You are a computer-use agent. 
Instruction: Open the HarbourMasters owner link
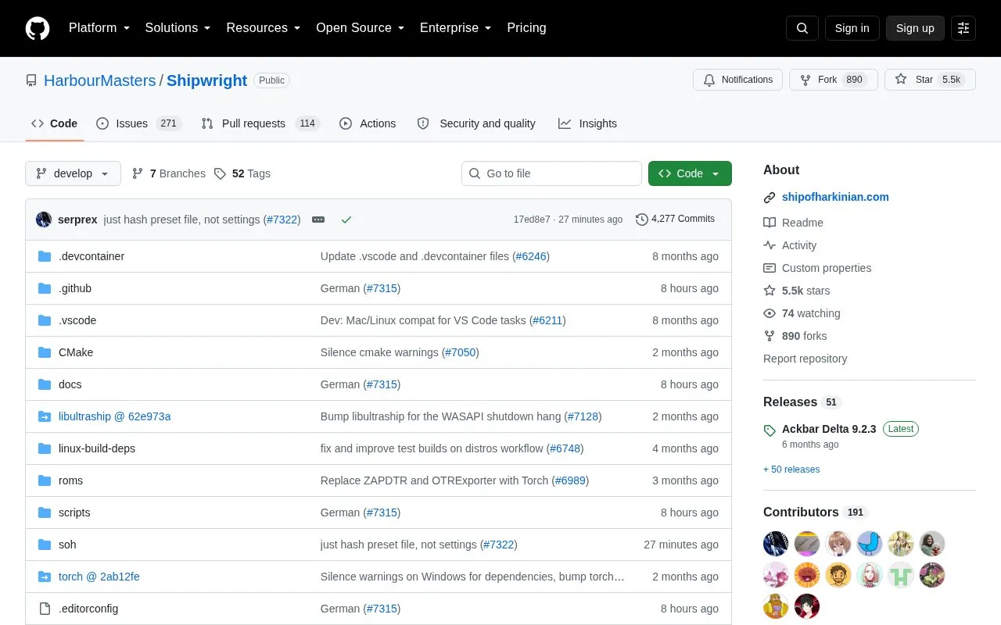coord(100,80)
